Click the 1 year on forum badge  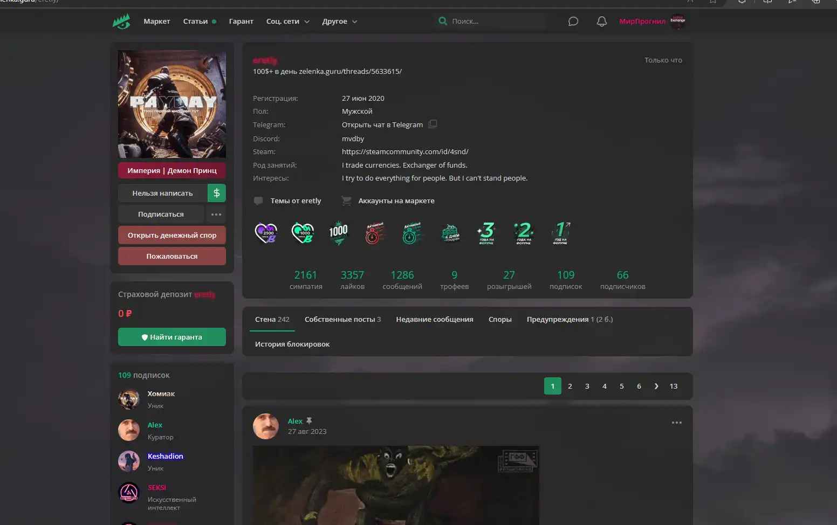(561, 233)
